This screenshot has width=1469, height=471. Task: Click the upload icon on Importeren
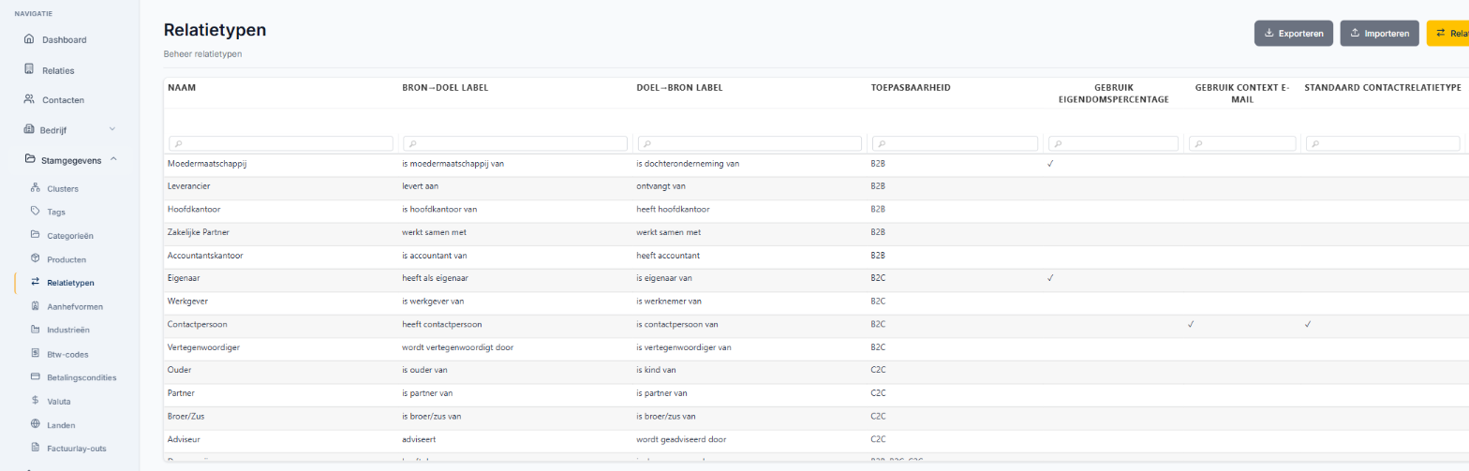1356,34
